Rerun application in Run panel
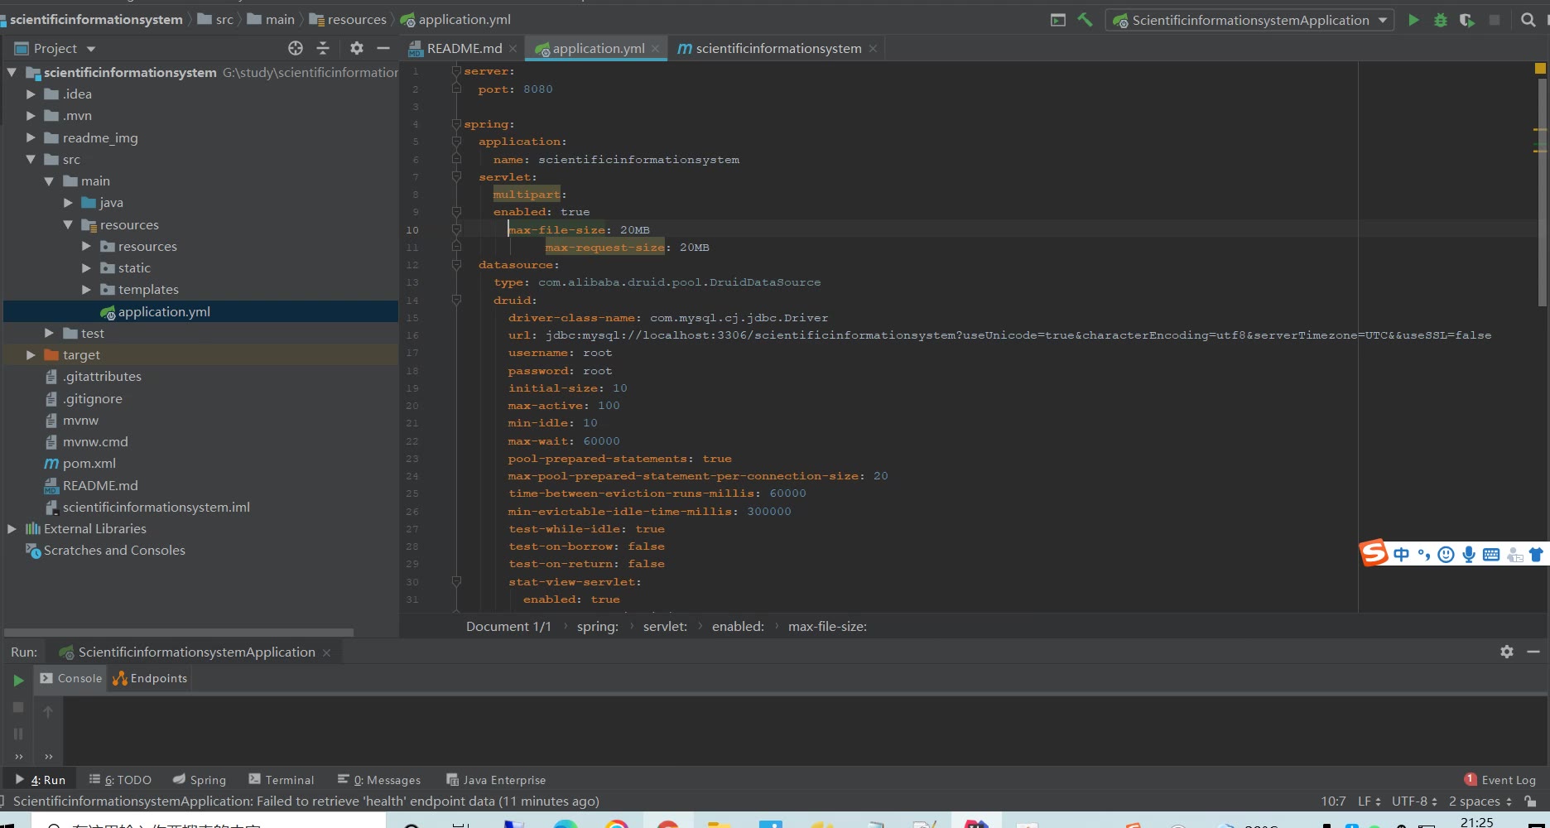This screenshot has width=1550, height=828. 18,680
